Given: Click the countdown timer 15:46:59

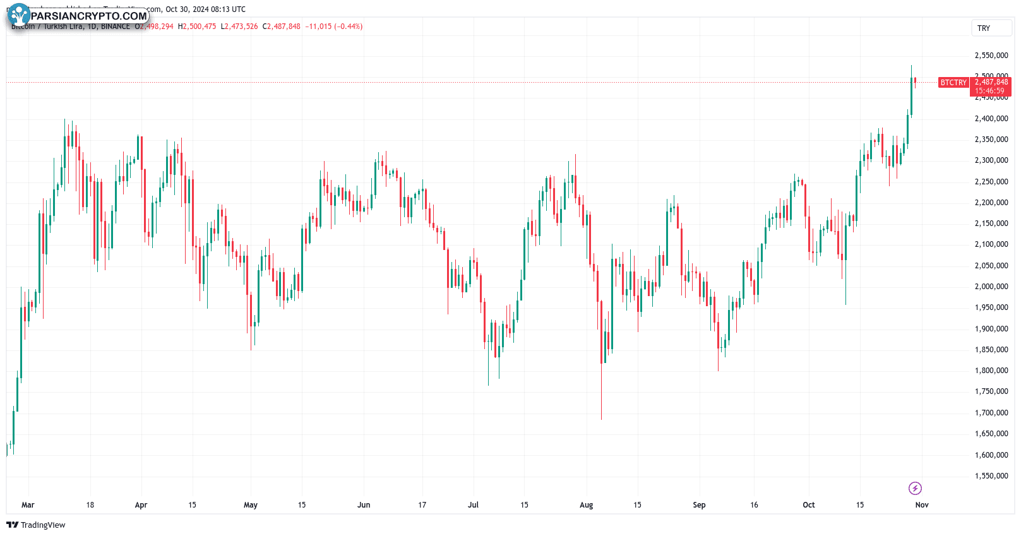Looking at the screenshot, I should (x=989, y=91).
